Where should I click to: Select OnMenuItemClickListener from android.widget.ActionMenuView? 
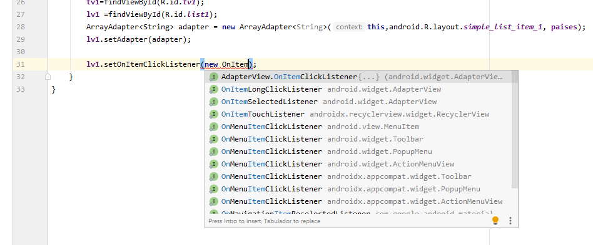tap(358, 164)
